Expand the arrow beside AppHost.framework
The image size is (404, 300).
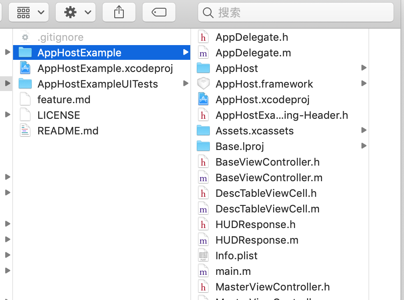point(364,84)
